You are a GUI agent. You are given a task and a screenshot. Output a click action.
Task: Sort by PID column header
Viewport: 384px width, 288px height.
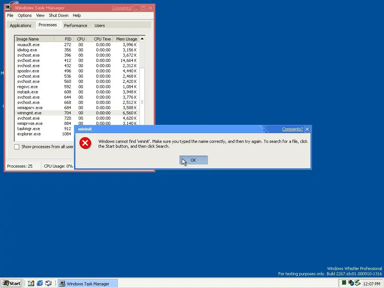(64, 39)
